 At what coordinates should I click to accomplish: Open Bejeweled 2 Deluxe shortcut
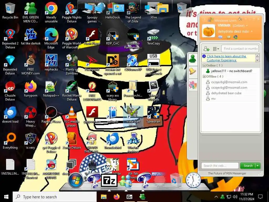coord(10,39)
